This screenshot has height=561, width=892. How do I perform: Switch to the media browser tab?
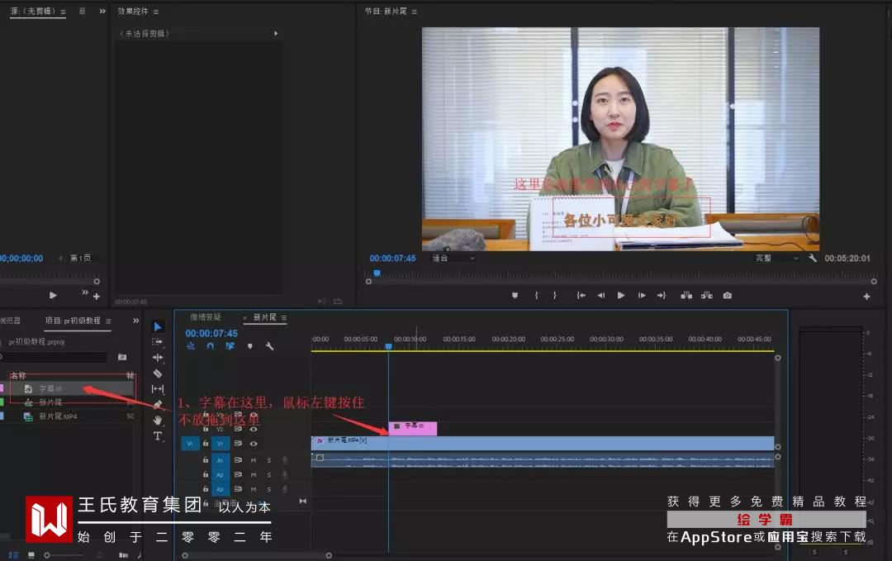[x=10, y=321]
